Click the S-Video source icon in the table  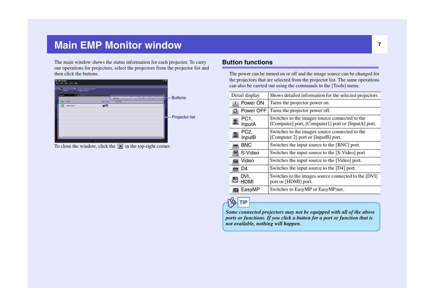coord(236,153)
